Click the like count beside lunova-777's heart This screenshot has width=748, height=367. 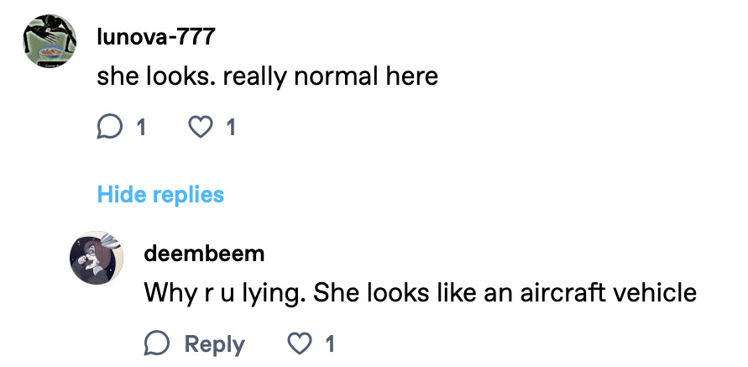pos(230,128)
